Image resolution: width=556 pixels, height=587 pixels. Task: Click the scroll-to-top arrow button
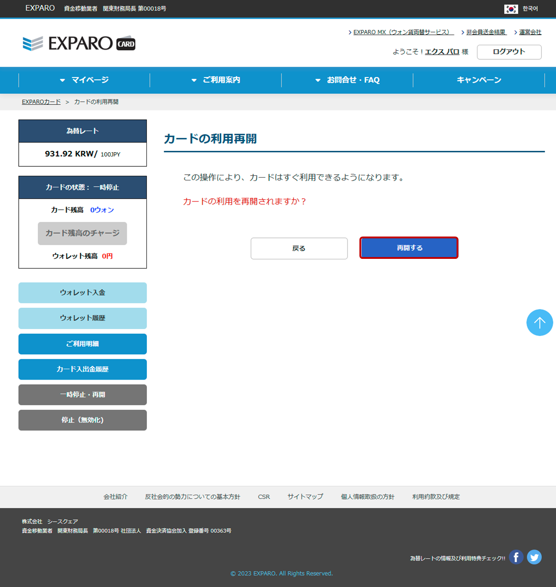(x=539, y=323)
